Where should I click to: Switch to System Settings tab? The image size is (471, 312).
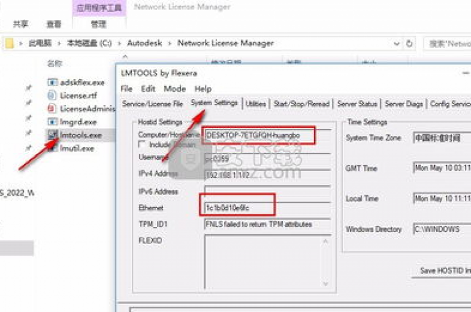pyautogui.click(x=214, y=103)
